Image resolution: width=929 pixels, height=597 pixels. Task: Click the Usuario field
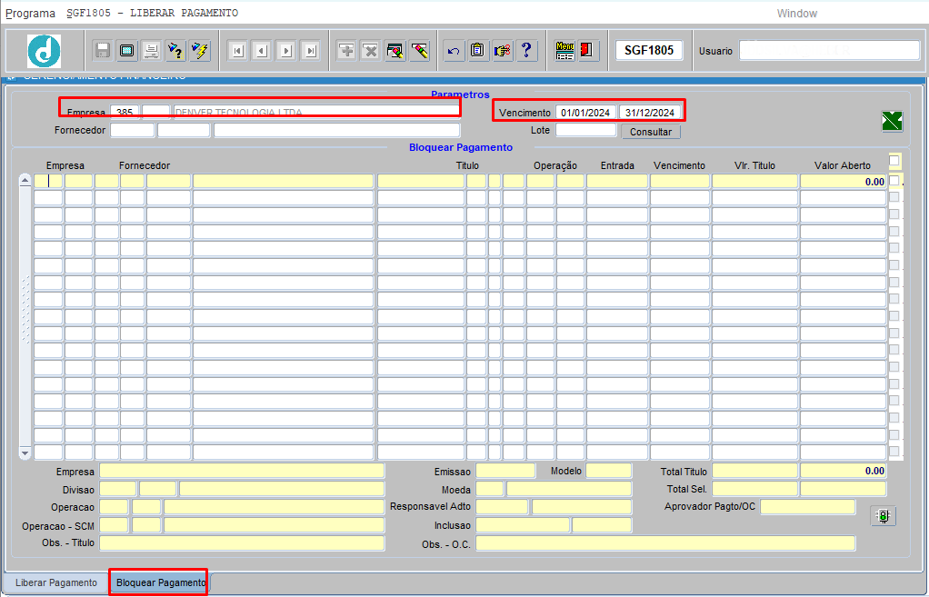click(829, 50)
